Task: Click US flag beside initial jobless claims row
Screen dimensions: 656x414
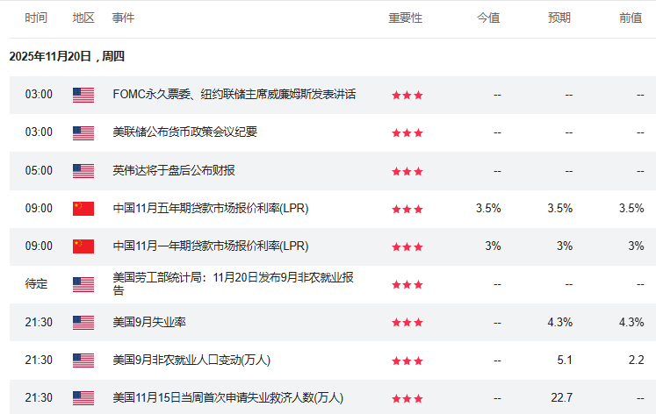Action: 83,398
